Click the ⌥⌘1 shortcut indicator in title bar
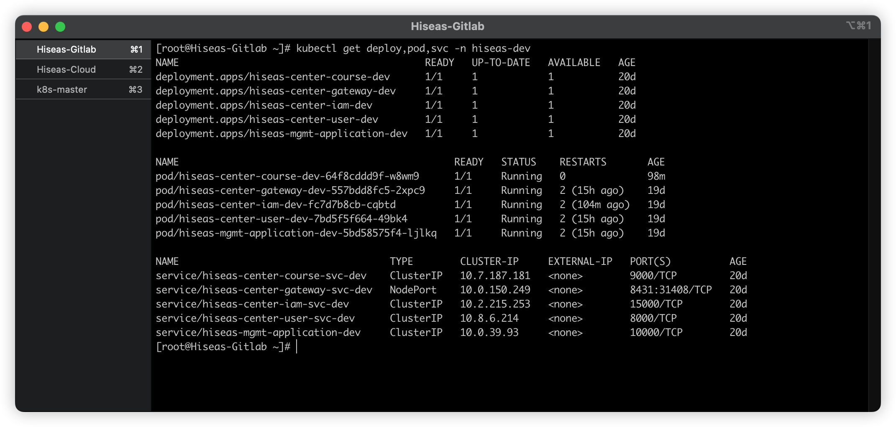 (858, 25)
